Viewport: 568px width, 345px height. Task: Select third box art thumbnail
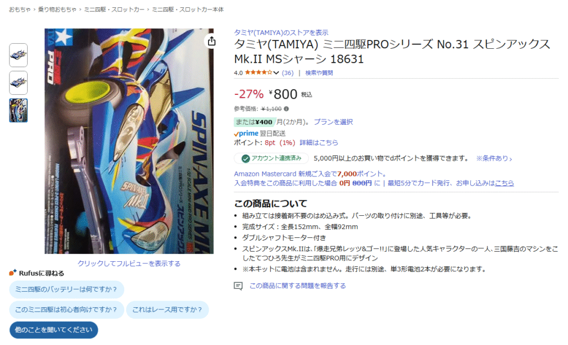coord(18,110)
